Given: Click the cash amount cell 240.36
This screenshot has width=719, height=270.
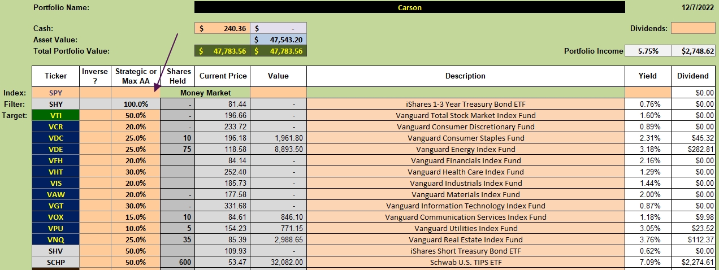Looking at the screenshot, I should [222, 28].
